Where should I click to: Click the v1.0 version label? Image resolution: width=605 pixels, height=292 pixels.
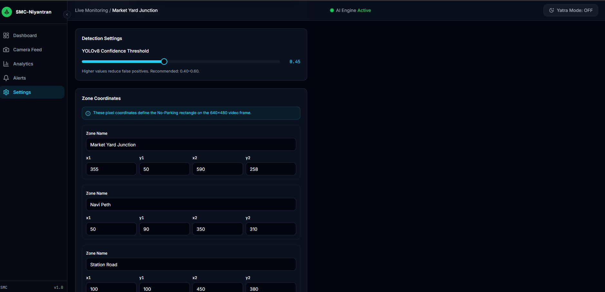(x=58, y=287)
